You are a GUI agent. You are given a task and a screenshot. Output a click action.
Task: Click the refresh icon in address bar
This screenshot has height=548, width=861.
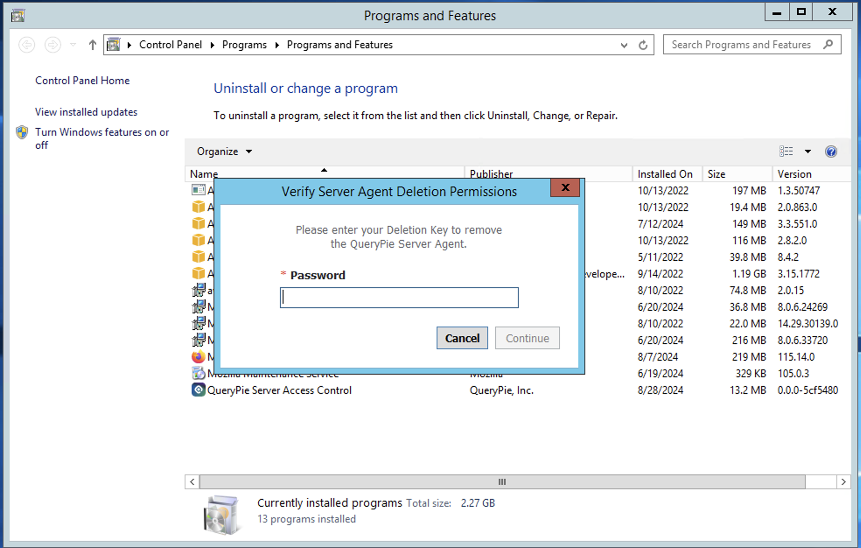click(x=643, y=45)
